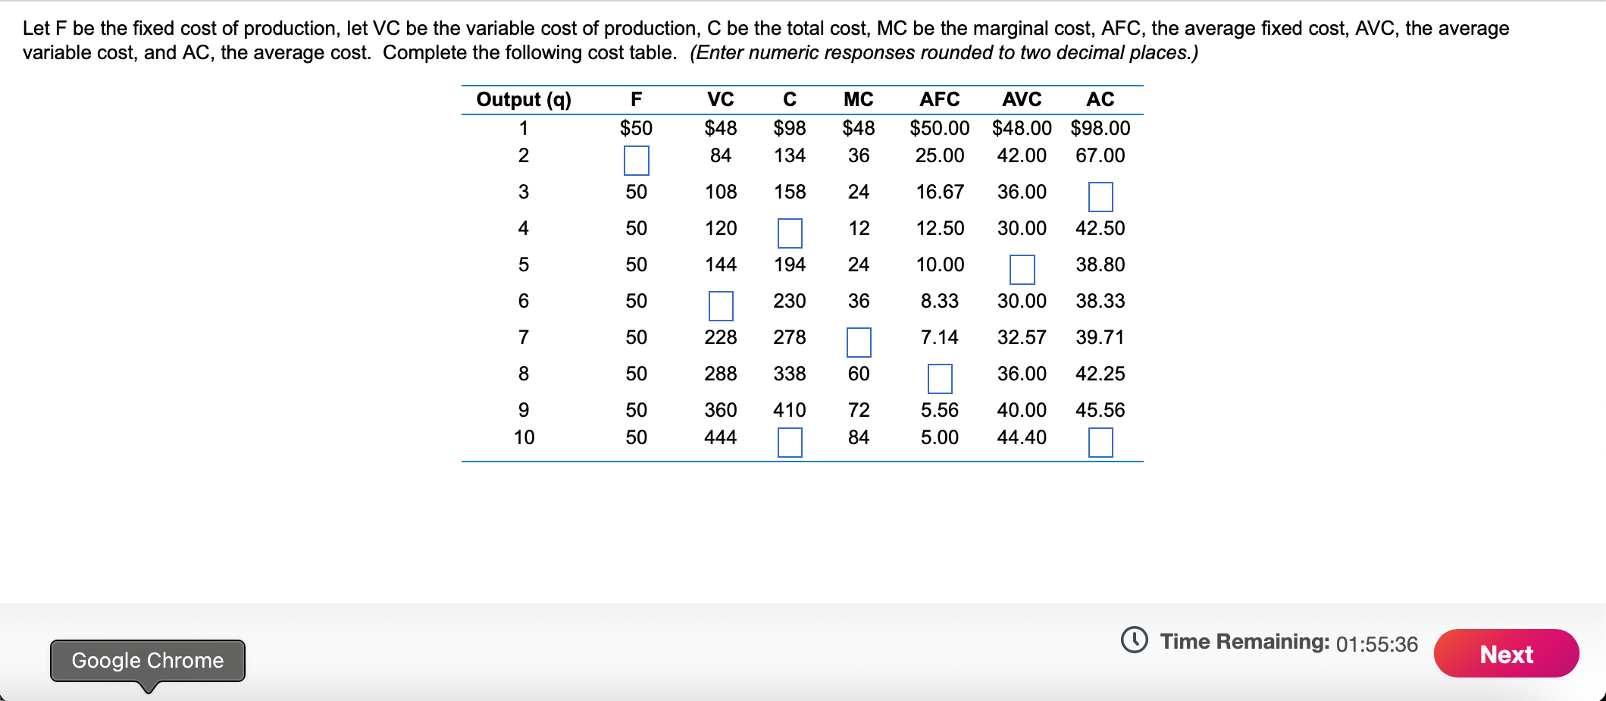This screenshot has height=701, width=1606.
Task: Click the Next button
Action: coord(1506,653)
